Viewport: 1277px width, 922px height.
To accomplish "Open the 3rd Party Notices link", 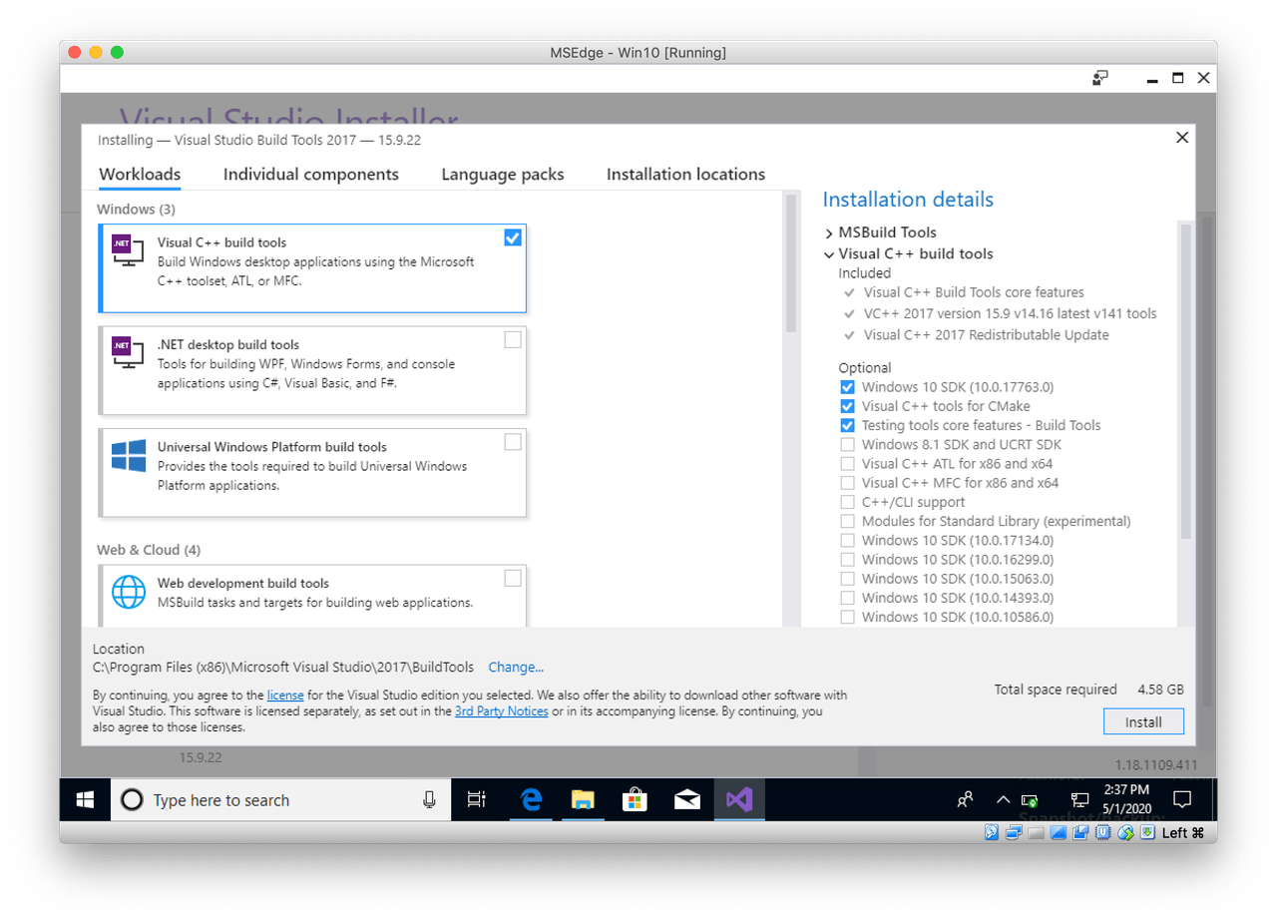I will point(502,710).
